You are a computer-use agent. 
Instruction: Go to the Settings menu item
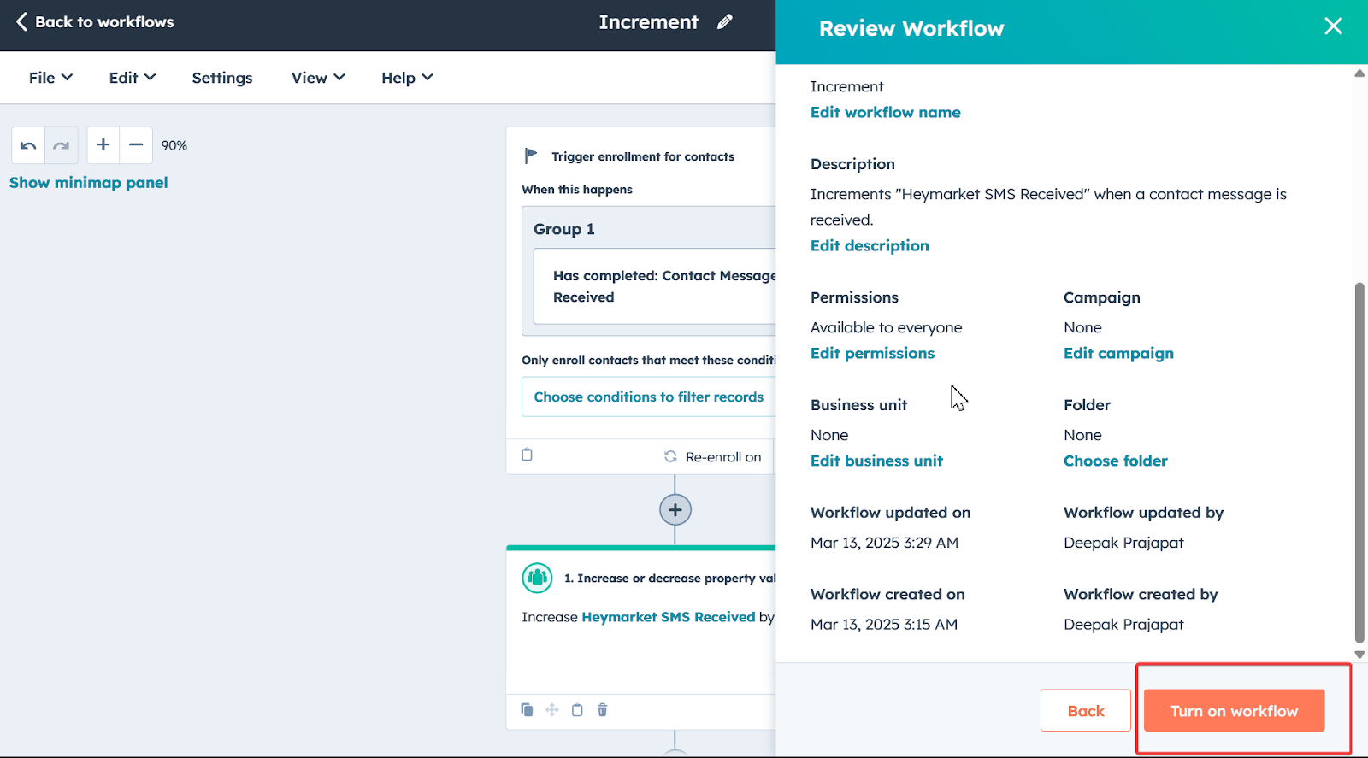pyautogui.click(x=222, y=78)
